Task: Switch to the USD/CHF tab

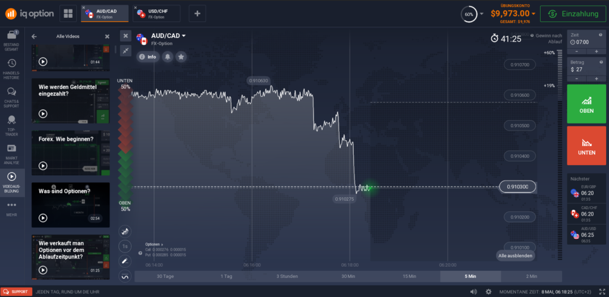Action: (x=156, y=14)
